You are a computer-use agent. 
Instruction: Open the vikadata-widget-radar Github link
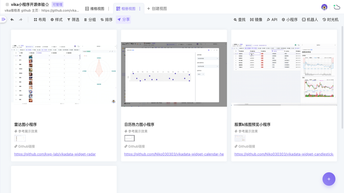click(x=55, y=154)
